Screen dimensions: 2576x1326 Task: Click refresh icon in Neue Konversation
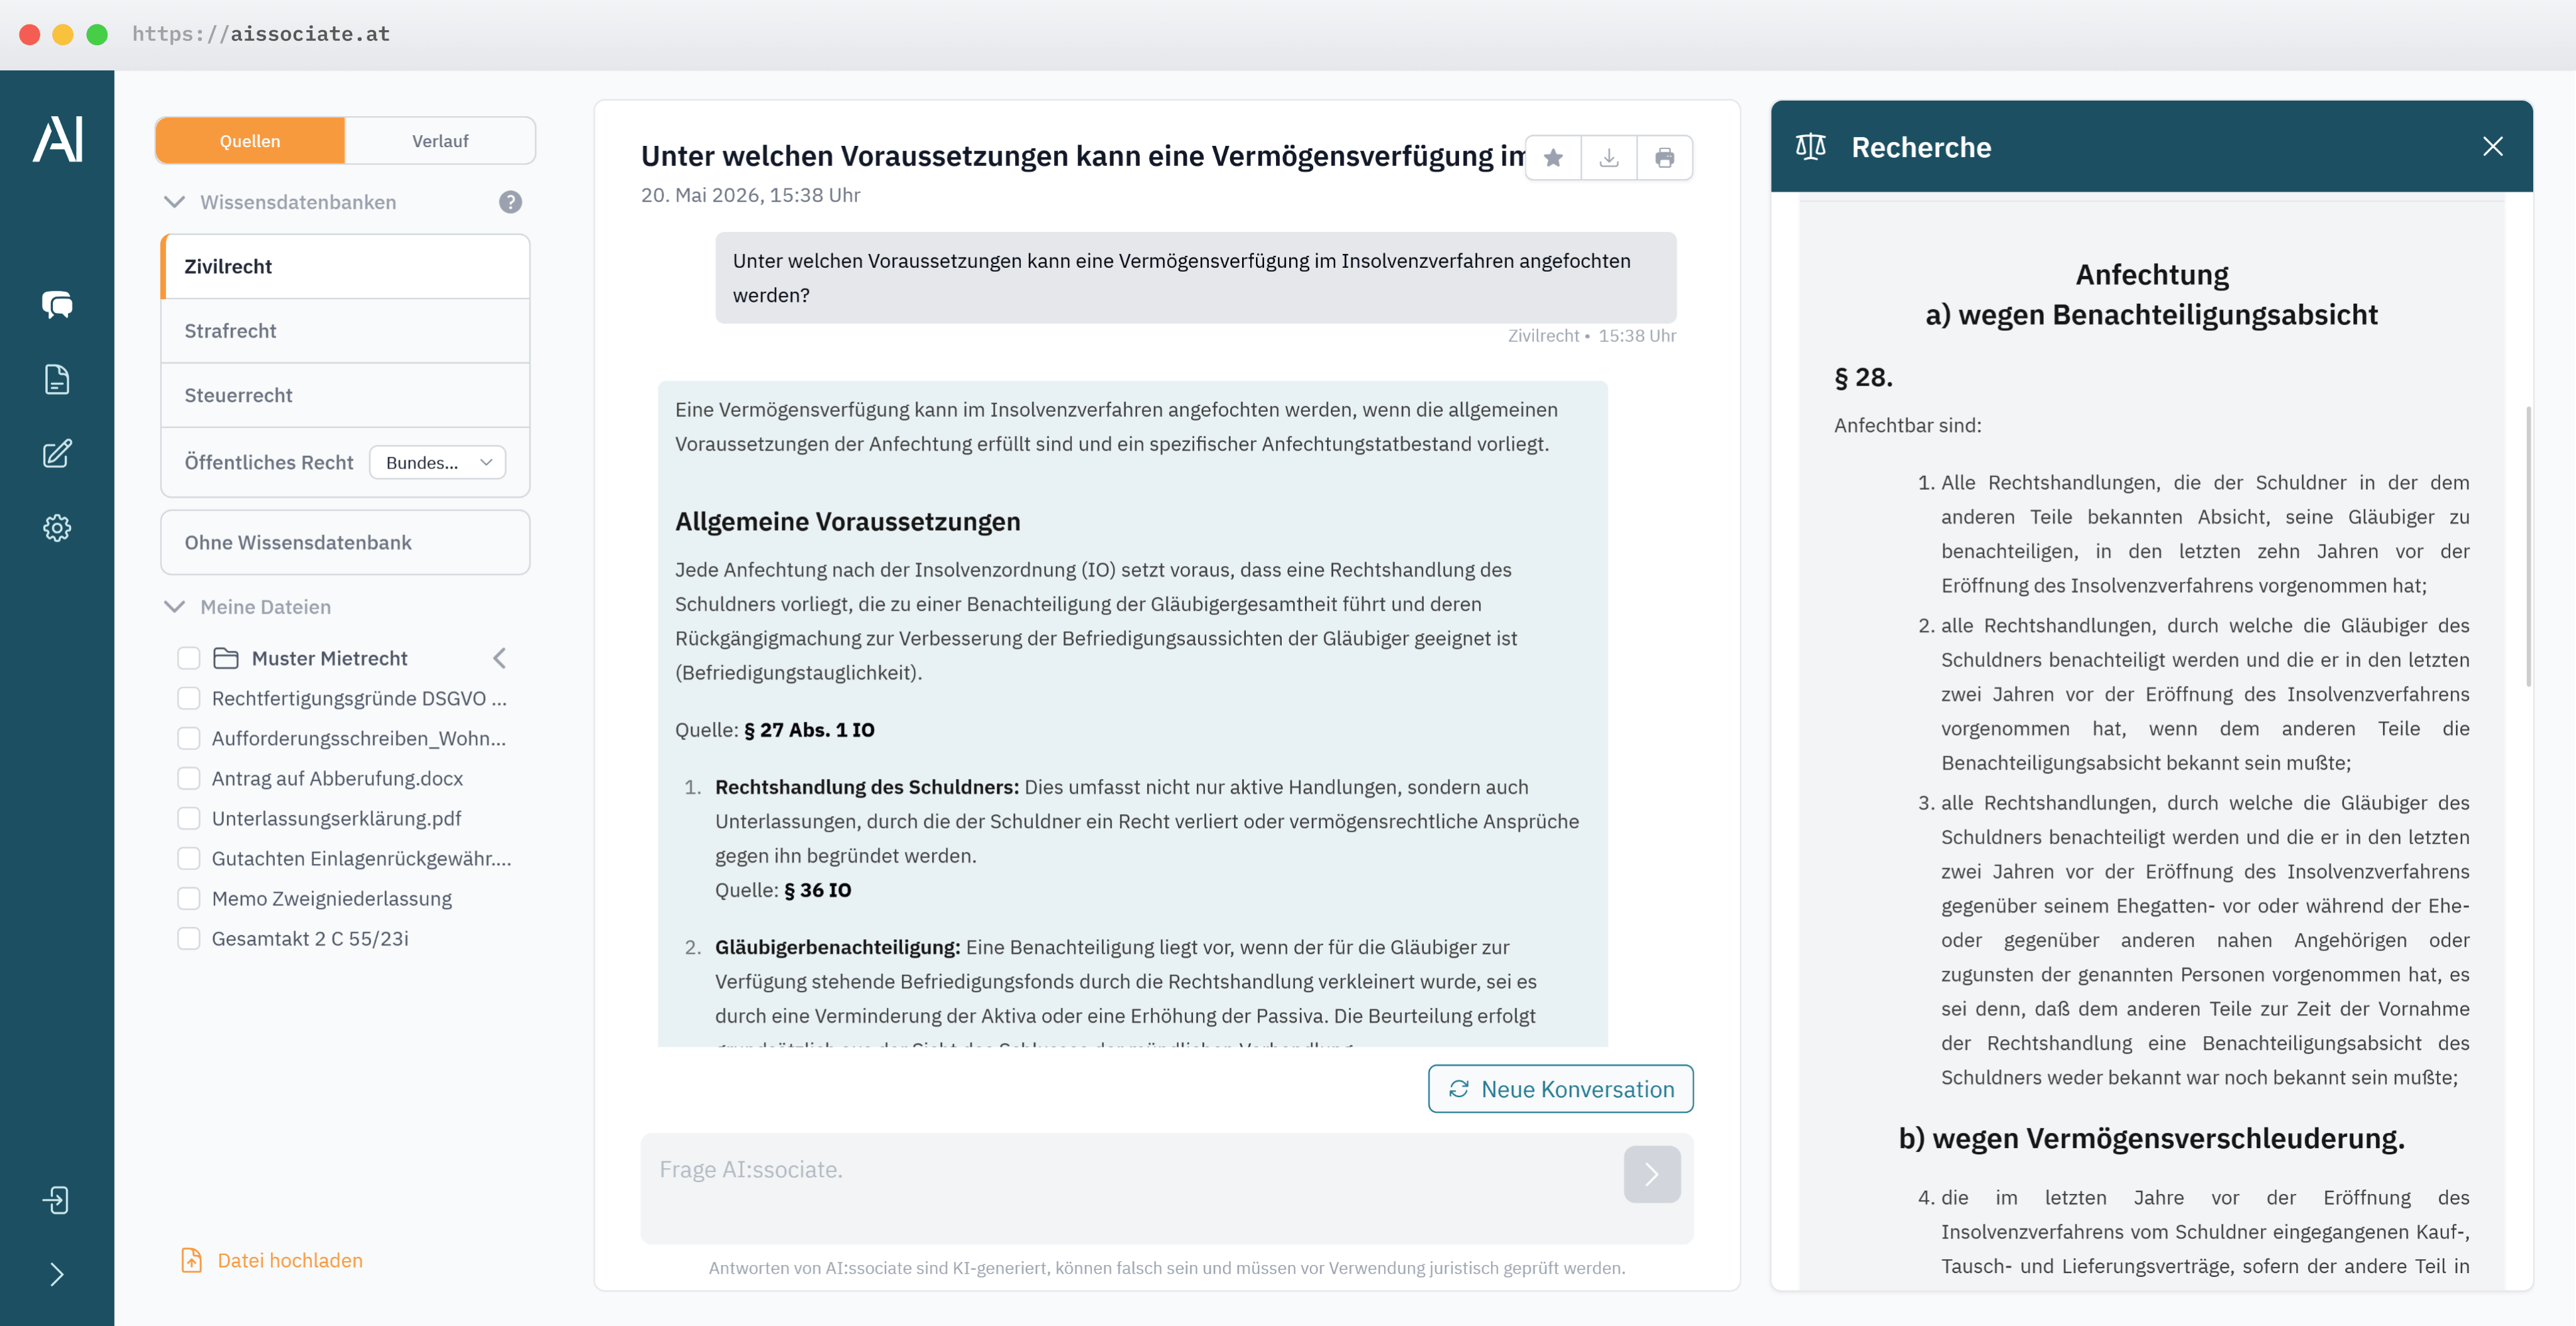[1459, 1089]
